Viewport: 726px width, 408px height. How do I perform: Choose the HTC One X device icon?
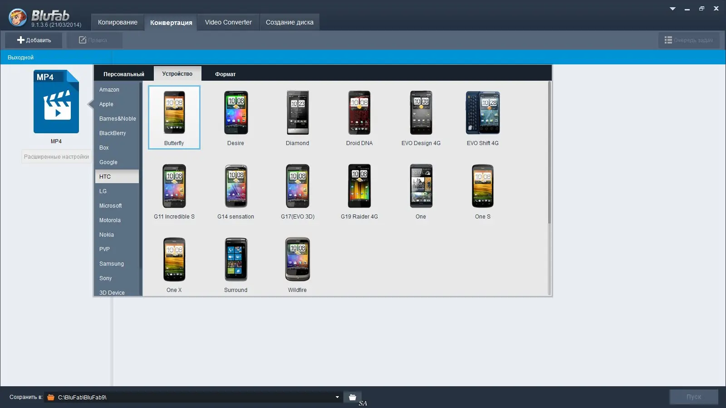click(174, 259)
